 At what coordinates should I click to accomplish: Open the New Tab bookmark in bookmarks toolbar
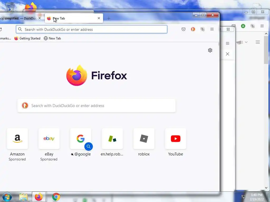click(52, 38)
